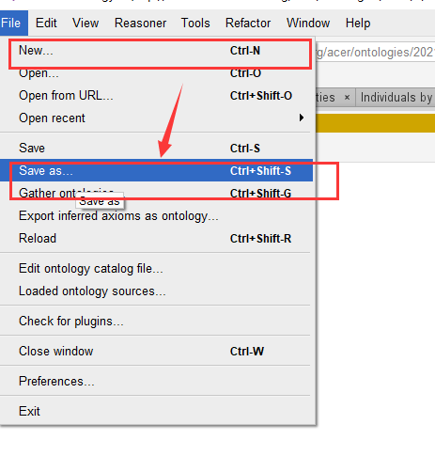Open the Refactor menu
Screen dimensions: 435x456
pos(248,23)
